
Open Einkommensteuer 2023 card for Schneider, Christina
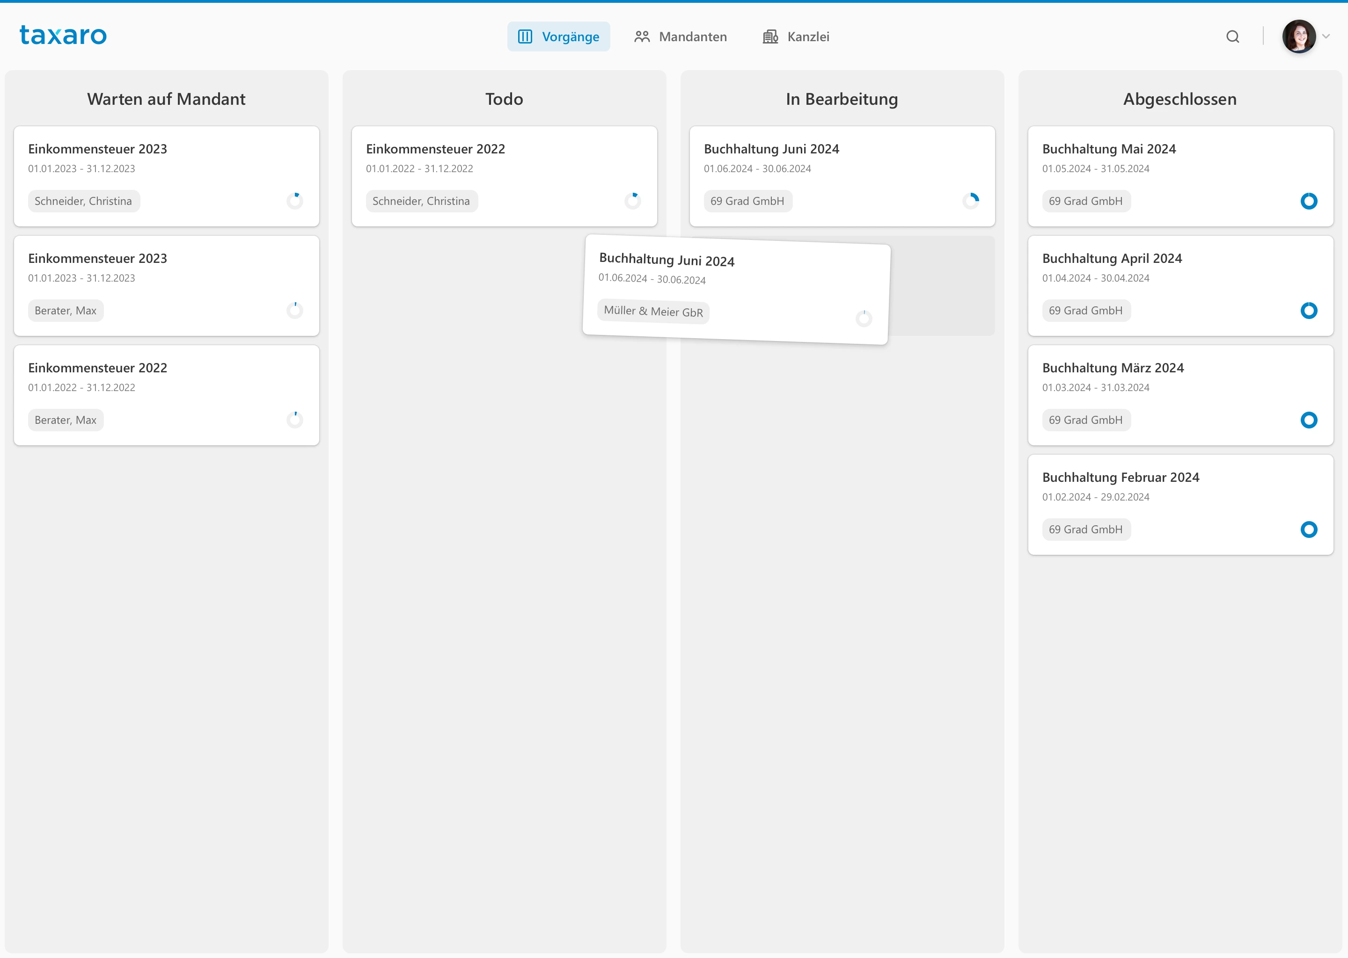coord(167,176)
